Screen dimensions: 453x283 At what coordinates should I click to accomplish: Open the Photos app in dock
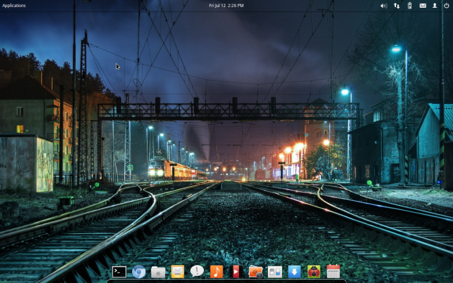(x=256, y=272)
